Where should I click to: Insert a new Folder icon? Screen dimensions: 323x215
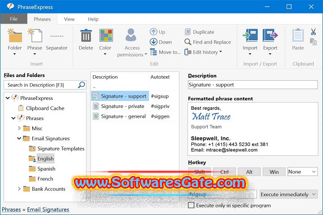click(15, 35)
